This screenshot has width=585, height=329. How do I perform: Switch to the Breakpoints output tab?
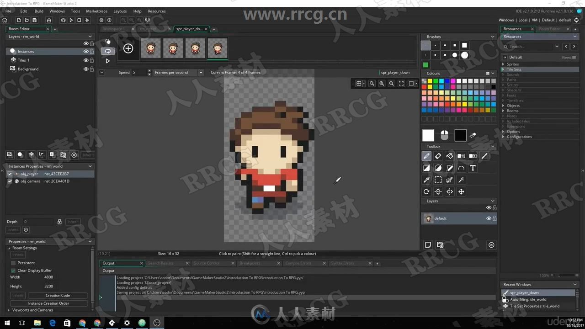point(250,263)
